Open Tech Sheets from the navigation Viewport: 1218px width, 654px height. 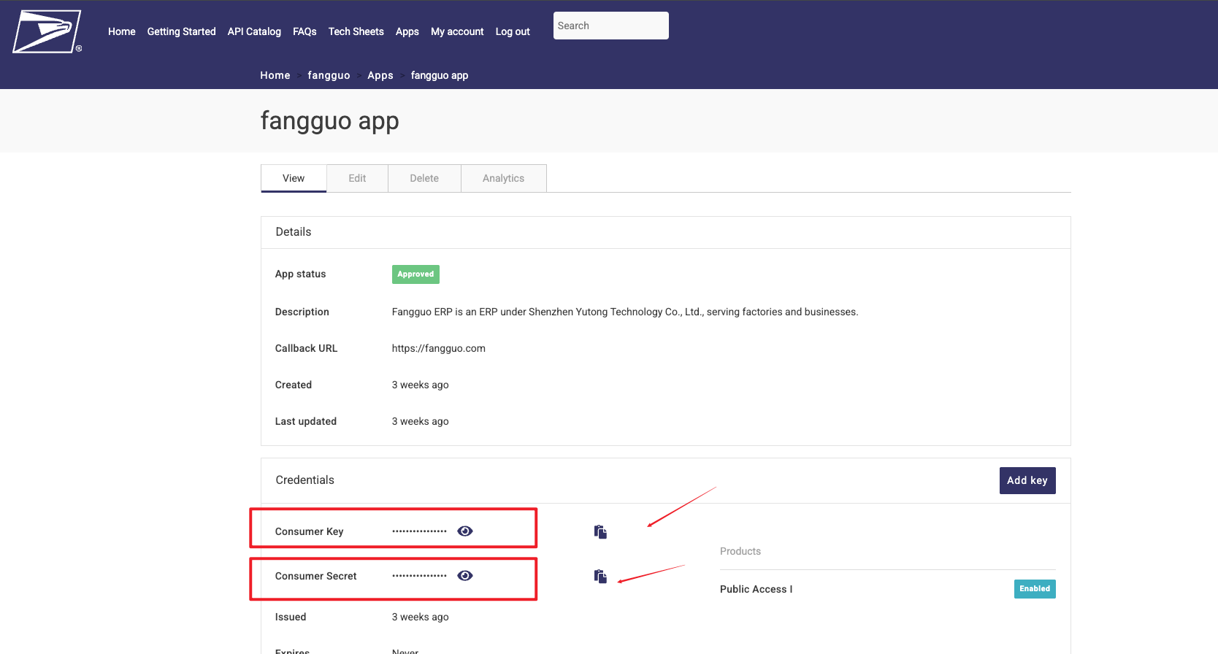click(356, 31)
